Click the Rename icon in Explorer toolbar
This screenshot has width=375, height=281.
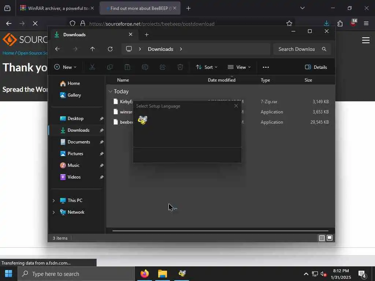pos(145,67)
